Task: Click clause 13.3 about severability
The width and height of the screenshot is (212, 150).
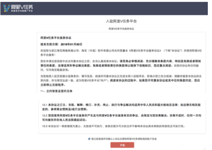Action: (113, 126)
